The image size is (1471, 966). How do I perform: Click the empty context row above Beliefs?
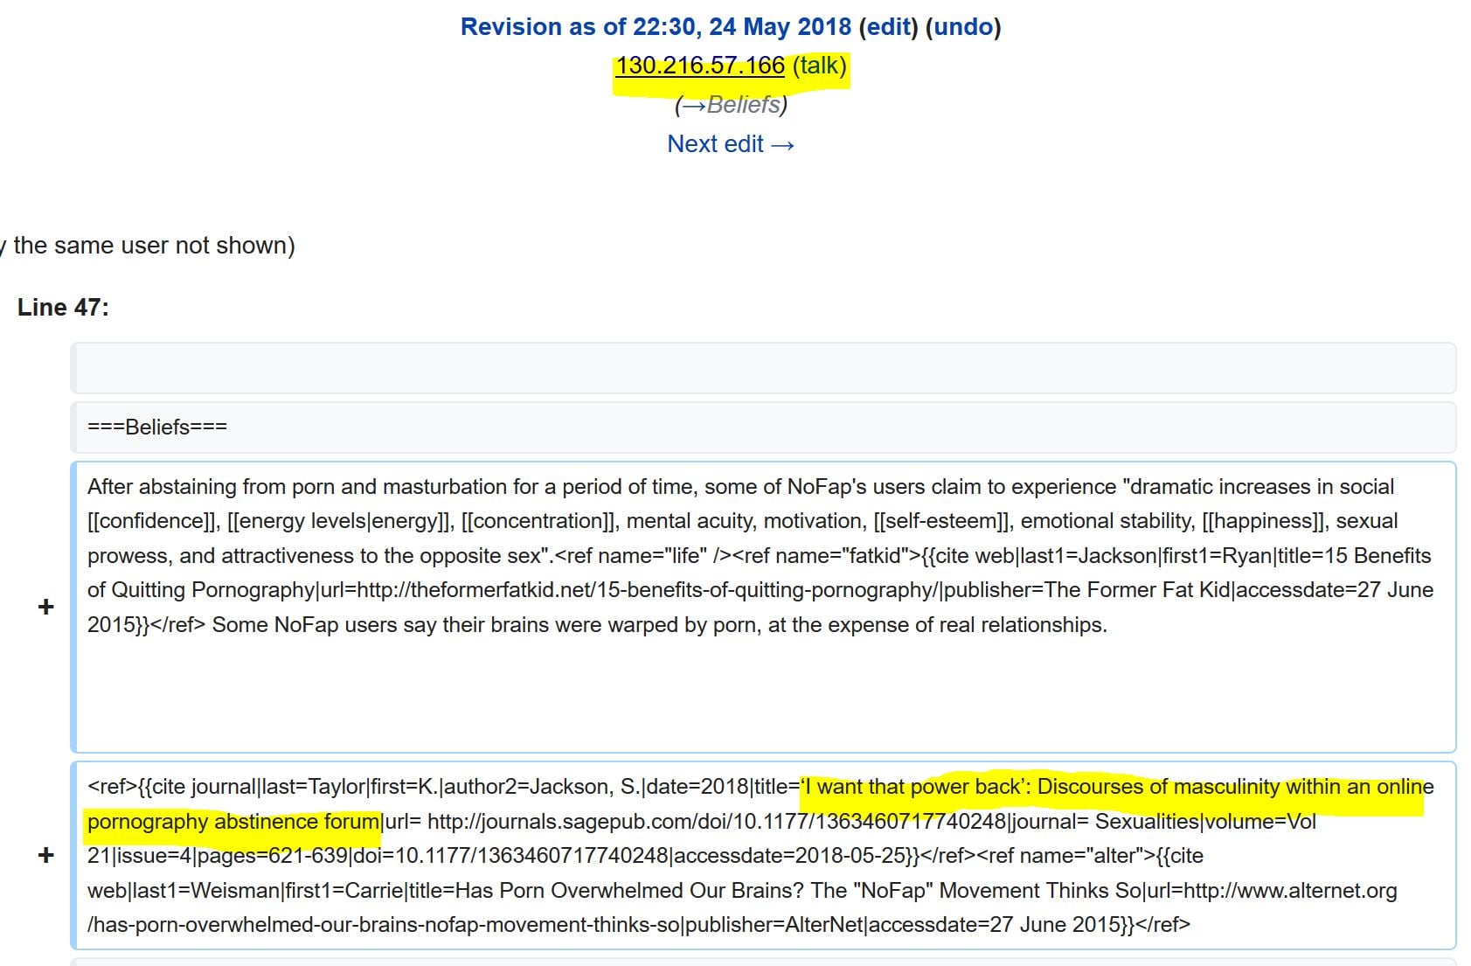click(x=762, y=368)
